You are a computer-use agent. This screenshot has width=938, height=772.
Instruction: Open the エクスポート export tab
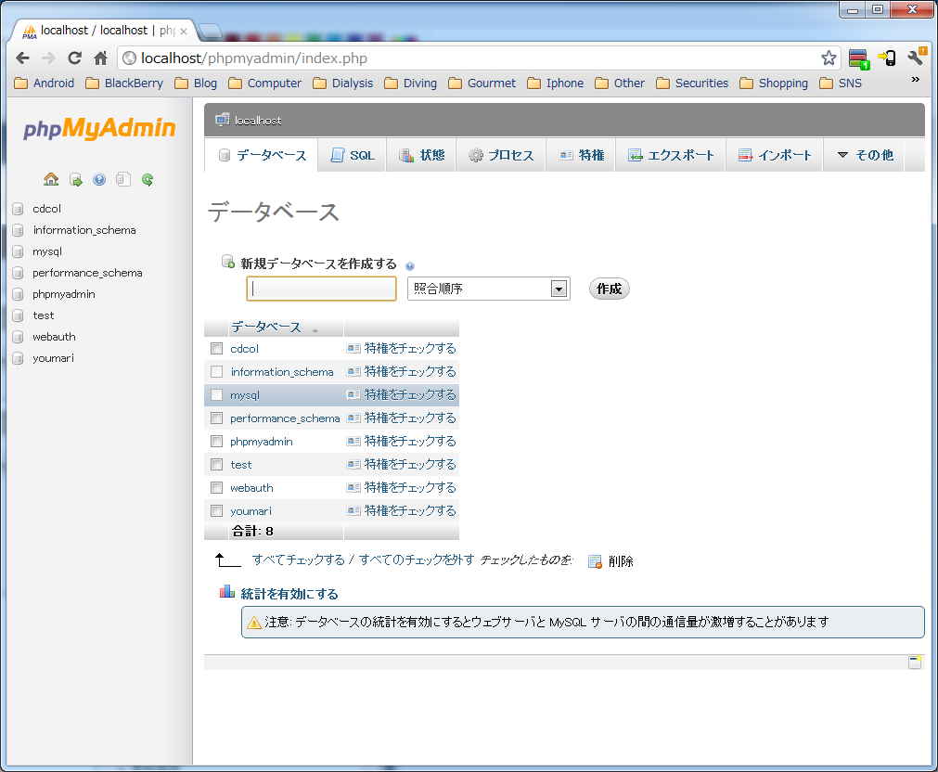click(x=671, y=155)
